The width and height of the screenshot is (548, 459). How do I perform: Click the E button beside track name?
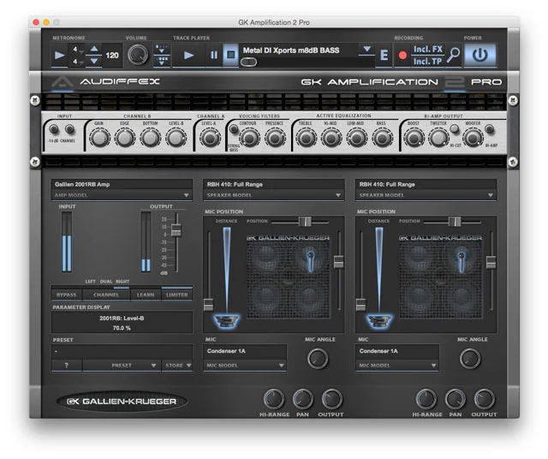point(384,55)
